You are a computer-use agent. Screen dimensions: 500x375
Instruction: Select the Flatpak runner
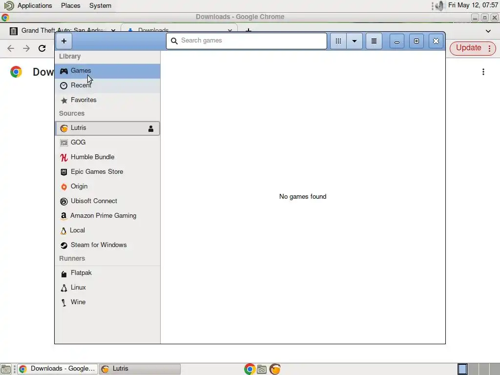pos(107,273)
